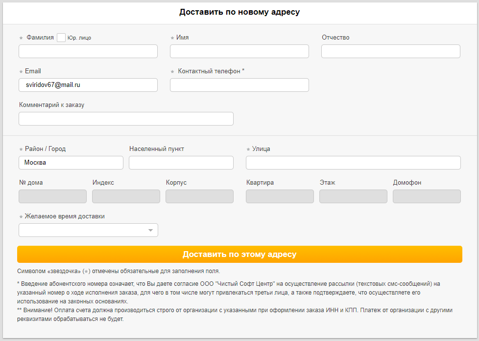Click the Доставить по новому адресу heading
Viewport: 479px width, 341px height.
pos(239,12)
